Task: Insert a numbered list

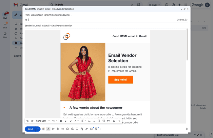Action: pos(89,121)
